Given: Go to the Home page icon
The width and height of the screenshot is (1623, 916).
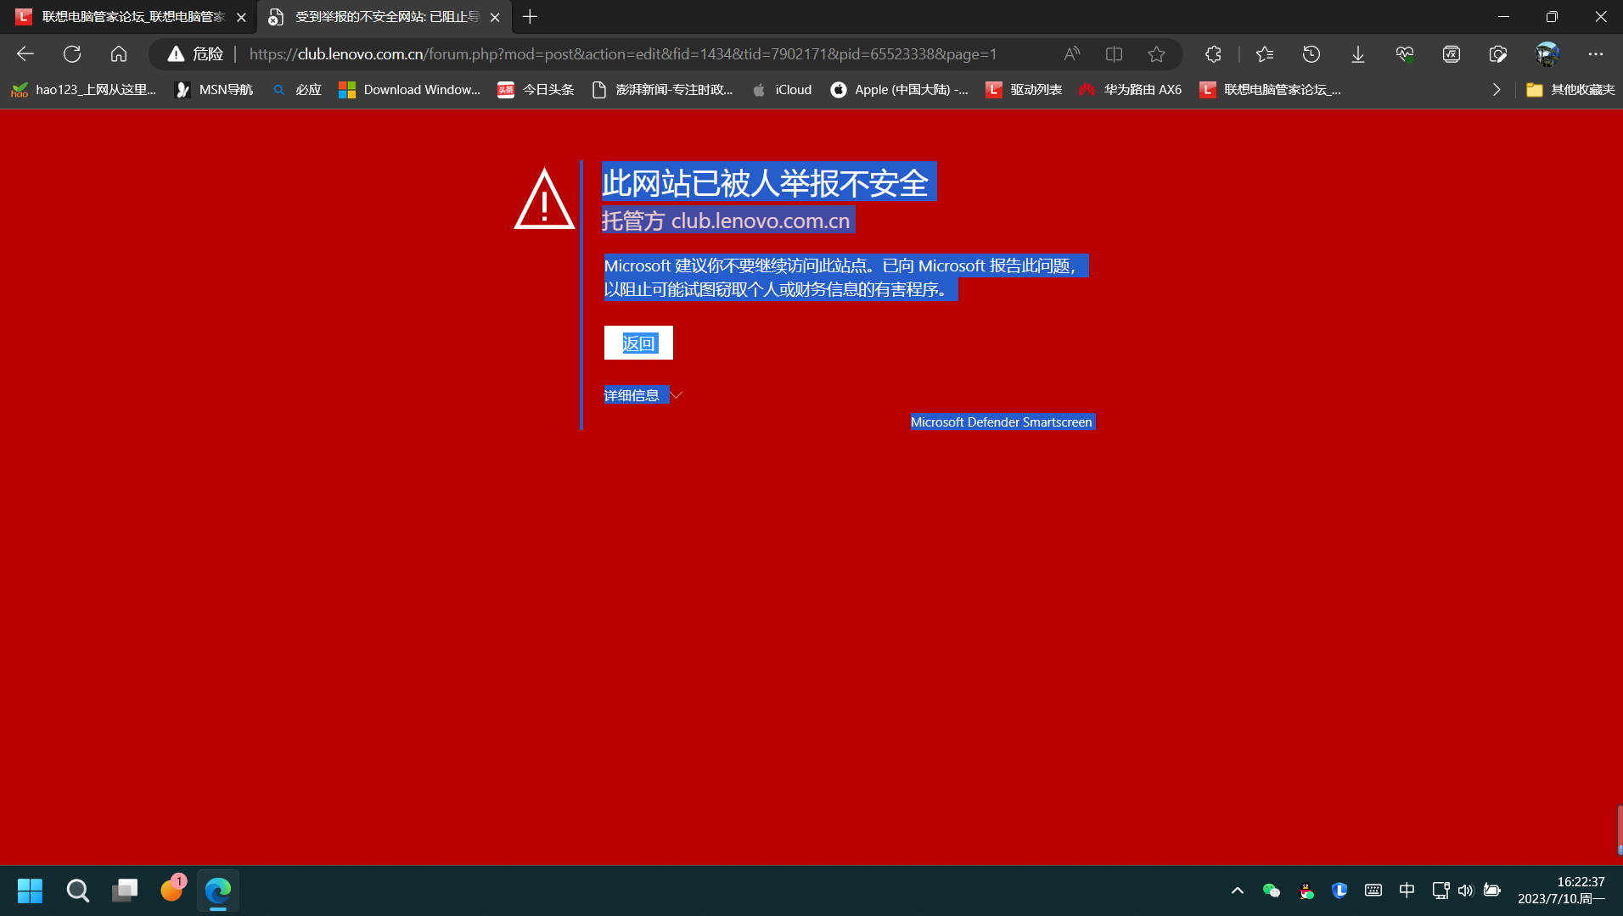Looking at the screenshot, I should [119, 54].
